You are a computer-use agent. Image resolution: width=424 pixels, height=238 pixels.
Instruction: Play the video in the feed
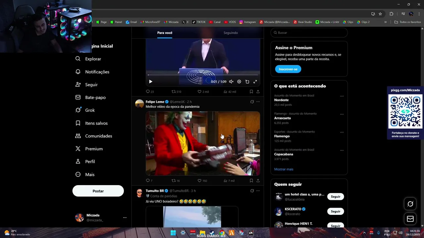150,82
